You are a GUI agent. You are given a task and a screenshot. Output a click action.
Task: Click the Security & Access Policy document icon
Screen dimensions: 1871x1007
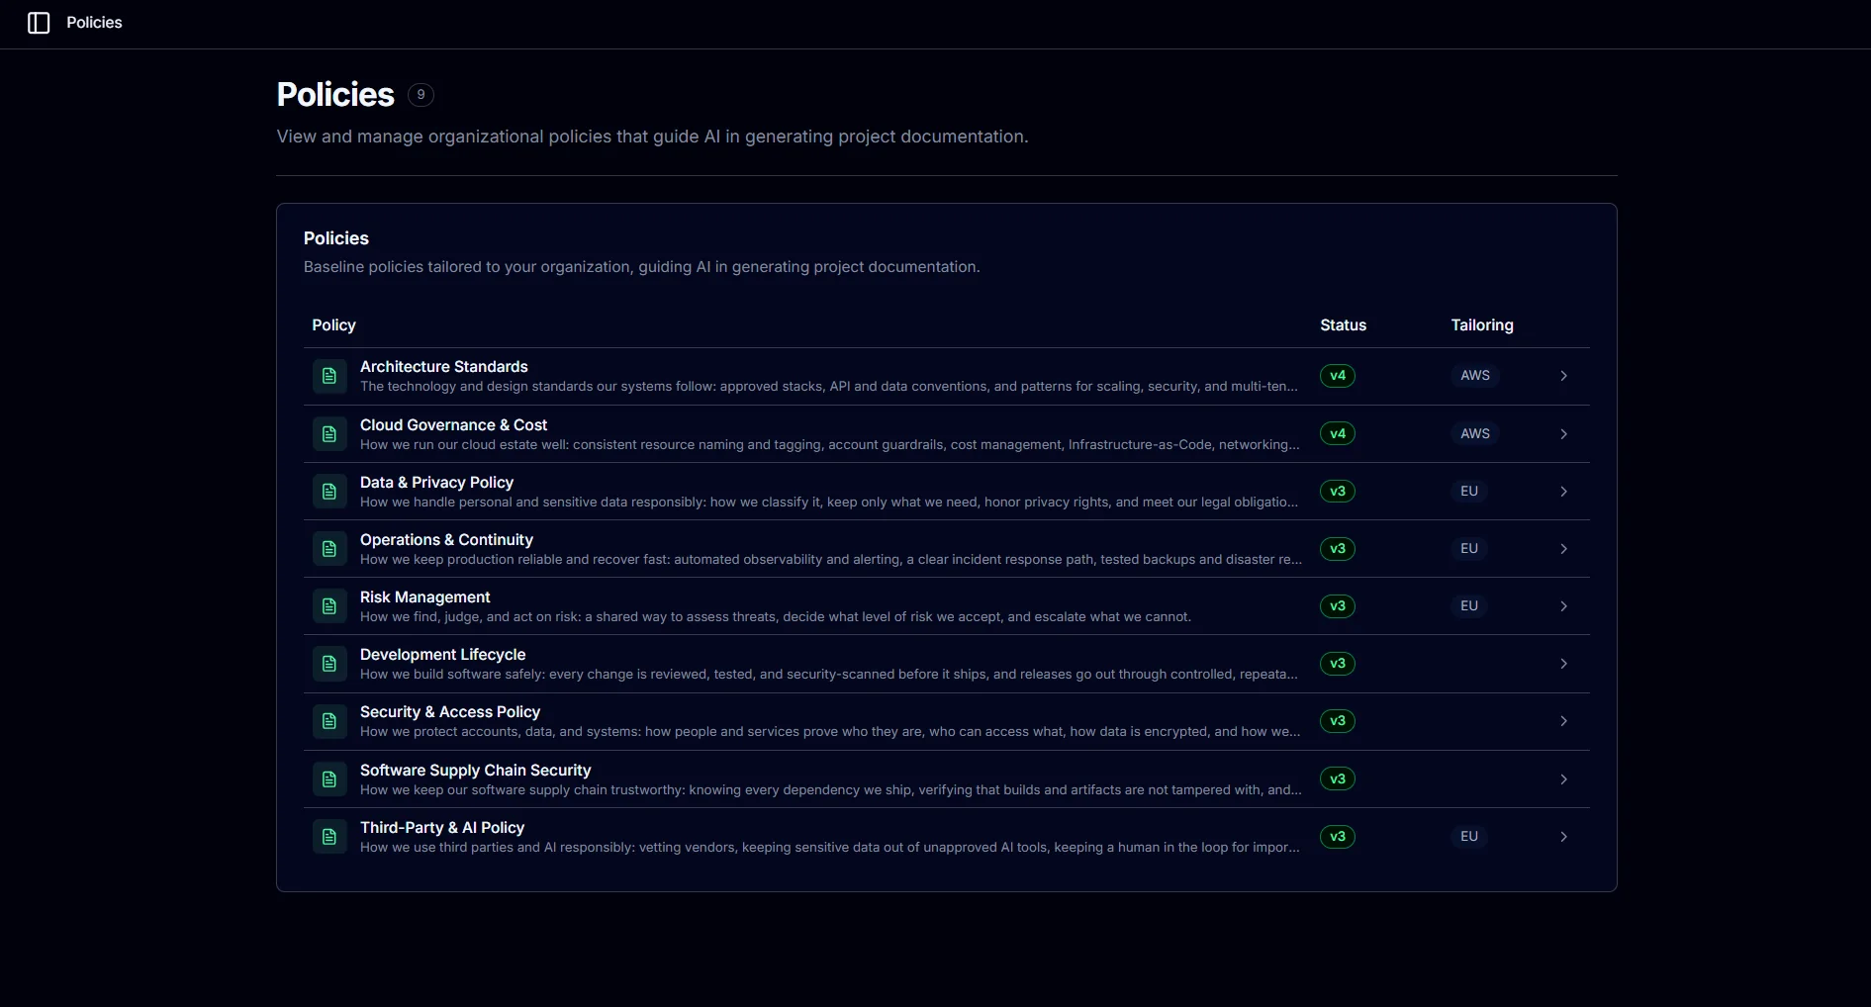tap(329, 721)
